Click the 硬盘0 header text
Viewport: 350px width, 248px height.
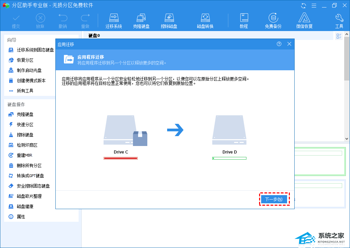point(94,35)
